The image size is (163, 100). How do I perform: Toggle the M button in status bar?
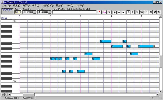(x=152, y=98)
